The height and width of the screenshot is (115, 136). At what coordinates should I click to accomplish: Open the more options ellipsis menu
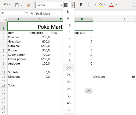tap(122, 5)
